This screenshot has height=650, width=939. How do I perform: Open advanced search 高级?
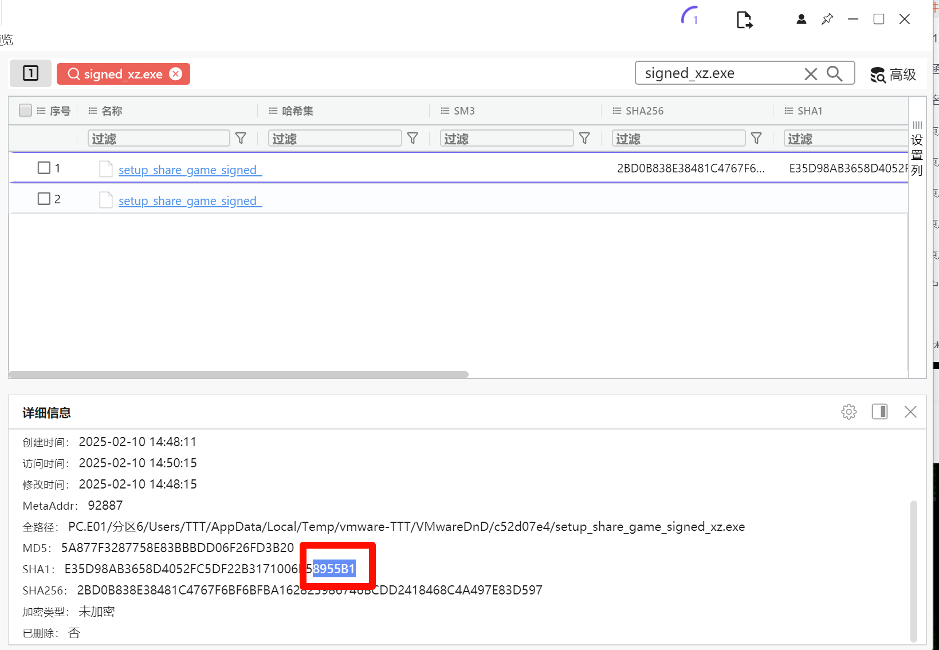point(893,74)
